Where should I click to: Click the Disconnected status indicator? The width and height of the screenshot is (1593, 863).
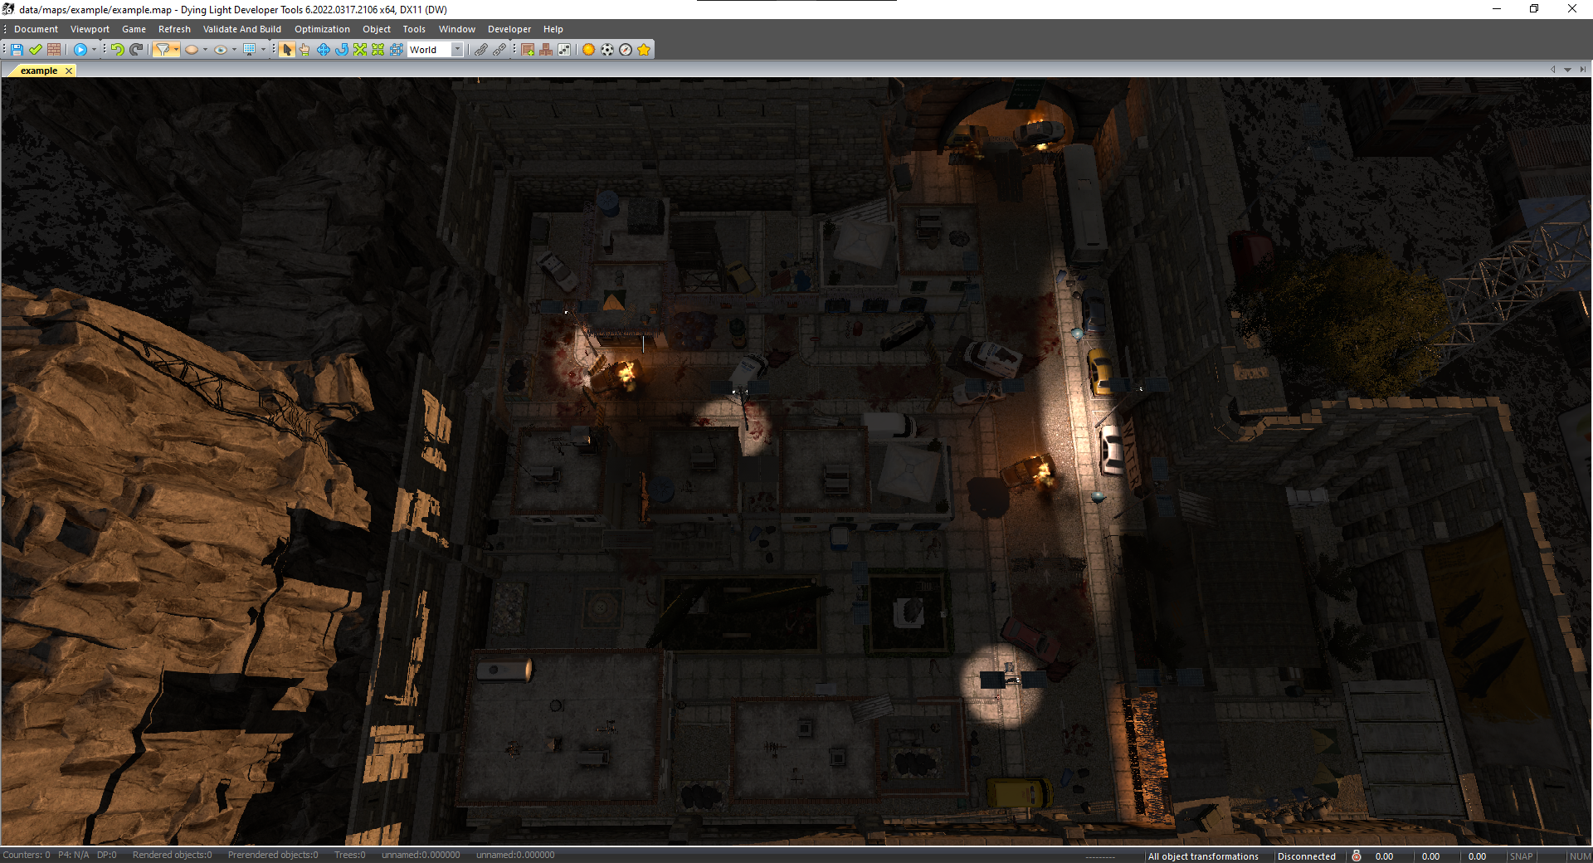tap(1307, 856)
